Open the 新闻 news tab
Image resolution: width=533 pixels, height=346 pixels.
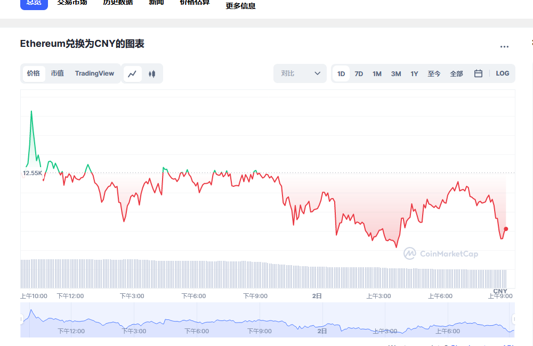click(156, 3)
